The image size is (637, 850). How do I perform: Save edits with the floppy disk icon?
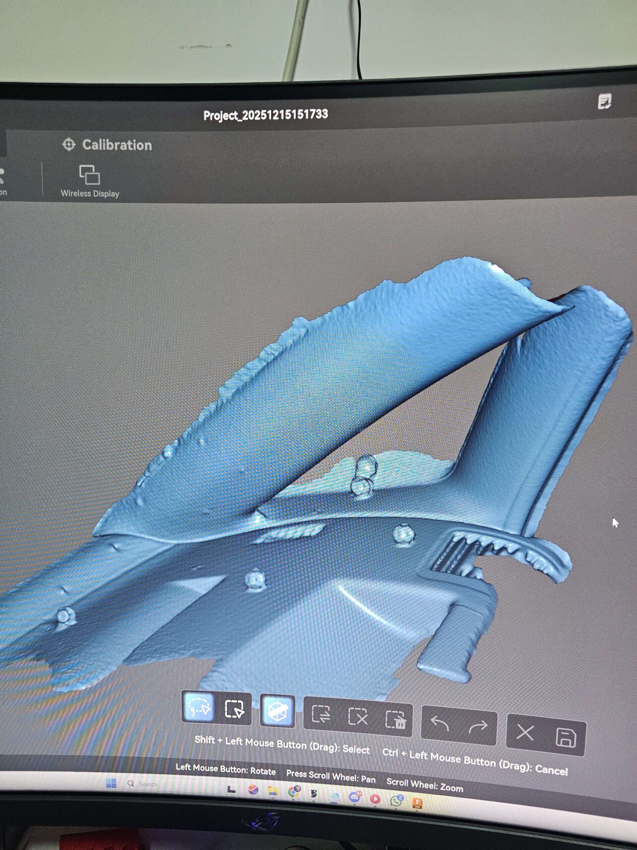(566, 738)
